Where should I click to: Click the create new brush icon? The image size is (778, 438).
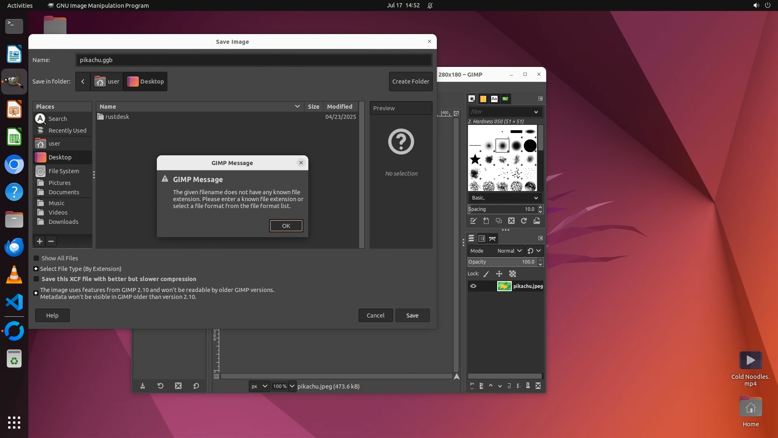tap(486, 221)
